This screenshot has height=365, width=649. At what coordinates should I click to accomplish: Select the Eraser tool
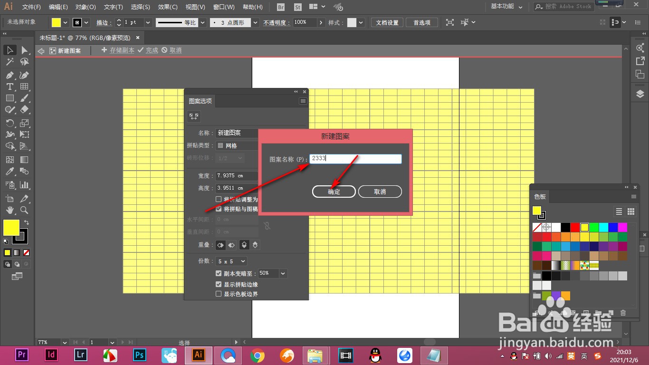tap(25, 109)
